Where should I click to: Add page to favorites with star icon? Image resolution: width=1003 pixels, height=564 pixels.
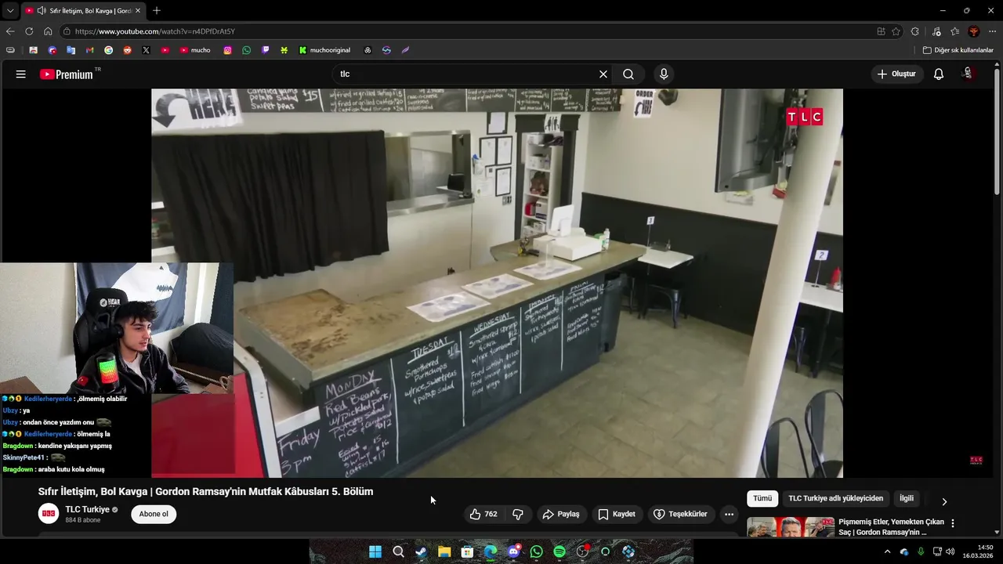(x=896, y=31)
